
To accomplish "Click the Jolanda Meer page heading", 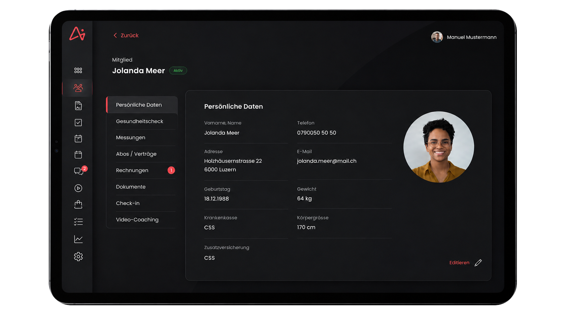I will [x=138, y=71].
